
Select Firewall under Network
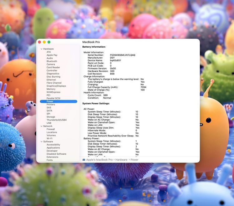point(51,129)
